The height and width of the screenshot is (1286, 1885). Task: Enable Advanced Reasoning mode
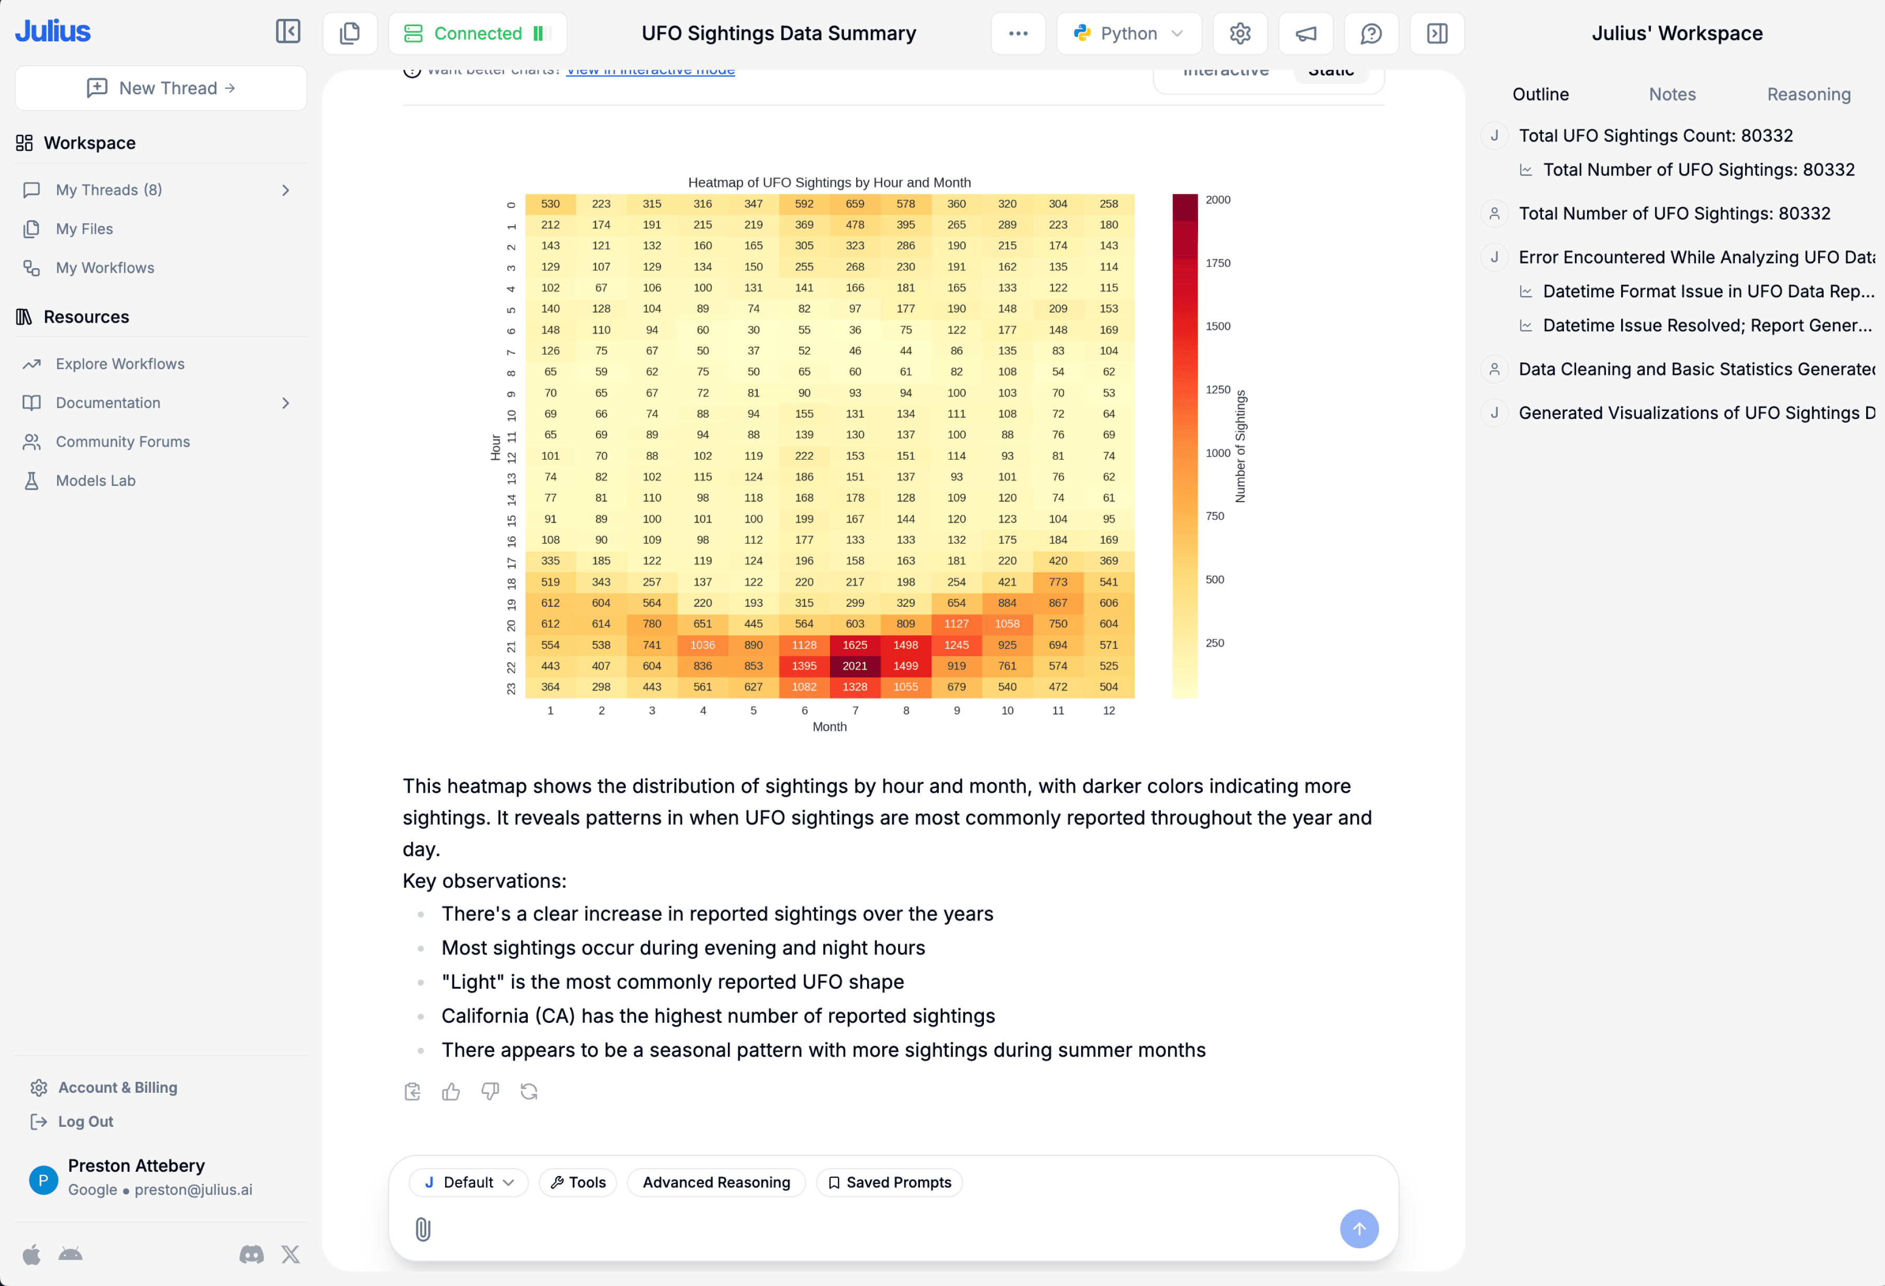(716, 1182)
